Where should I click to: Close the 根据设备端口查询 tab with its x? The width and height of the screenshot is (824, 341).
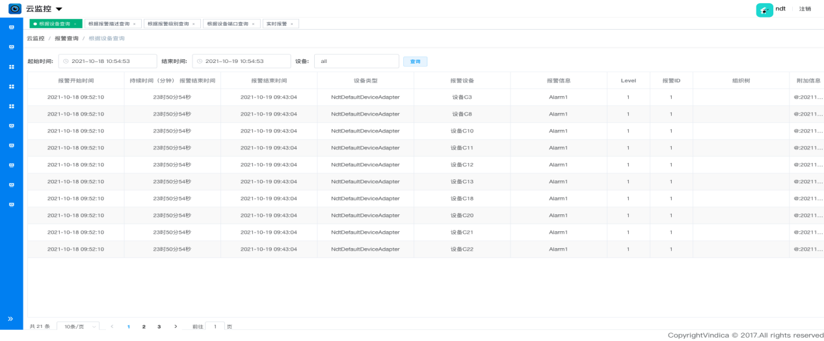pos(253,24)
